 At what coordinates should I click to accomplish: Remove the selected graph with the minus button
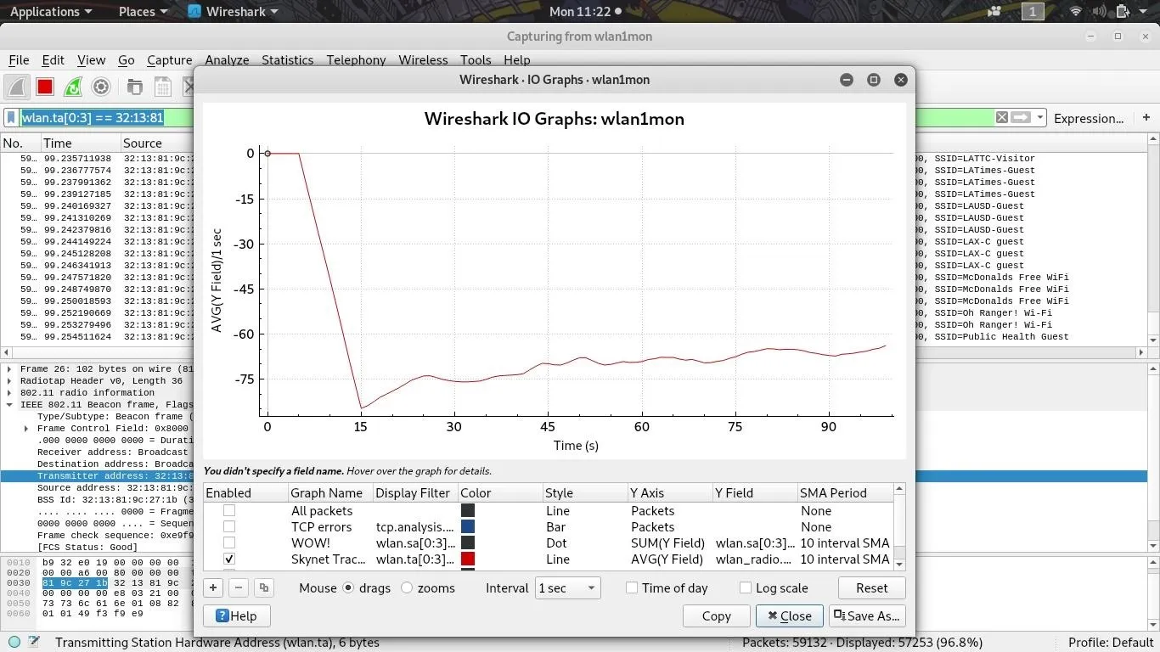(x=239, y=587)
